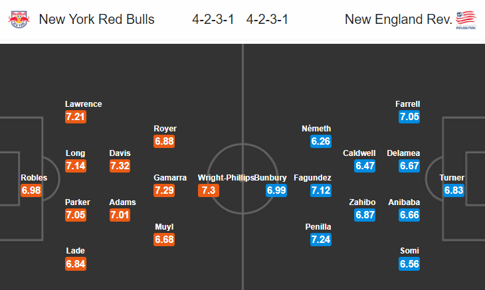Open the New England Rev. team name
Image resolution: width=485 pixels, height=290 pixels.
pos(399,19)
